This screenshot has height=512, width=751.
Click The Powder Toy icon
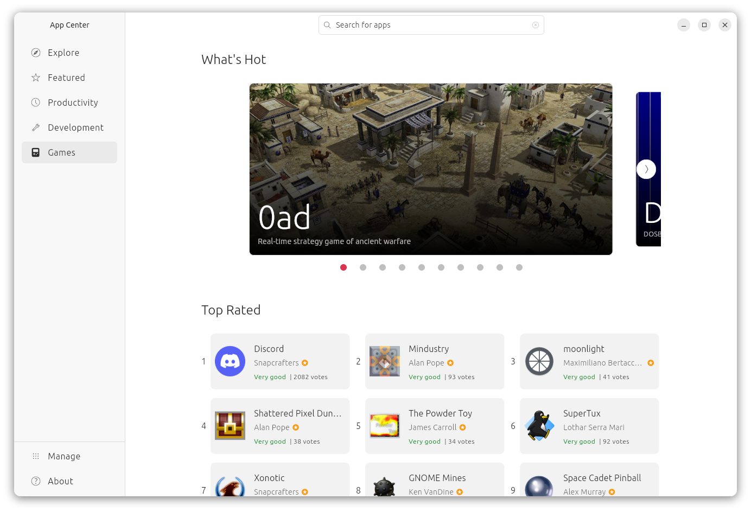point(385,426)
